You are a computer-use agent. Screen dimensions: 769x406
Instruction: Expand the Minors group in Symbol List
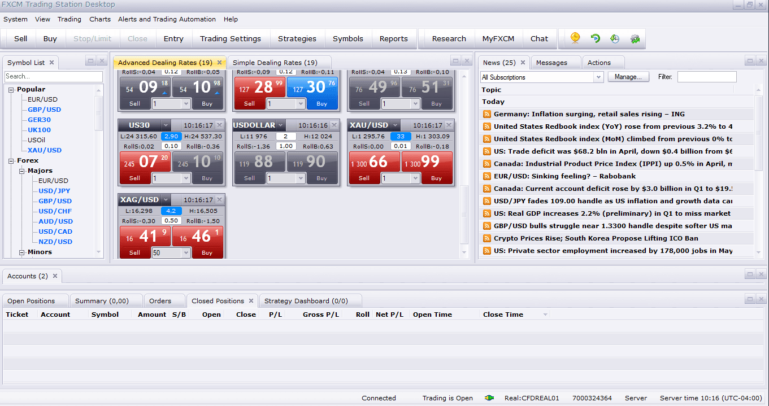pos(21,252)
